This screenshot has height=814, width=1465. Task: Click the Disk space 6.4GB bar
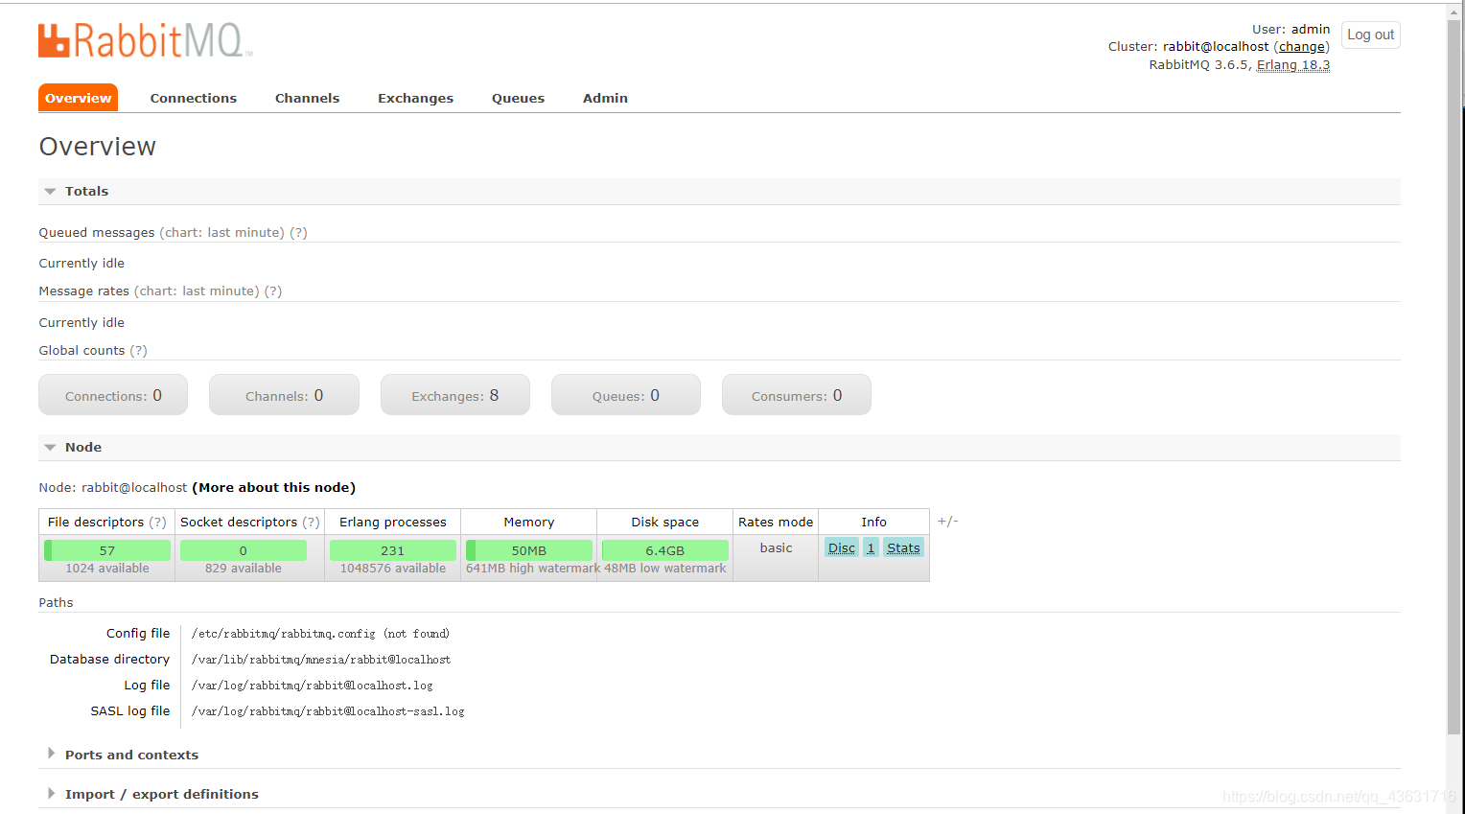[665, 550]
